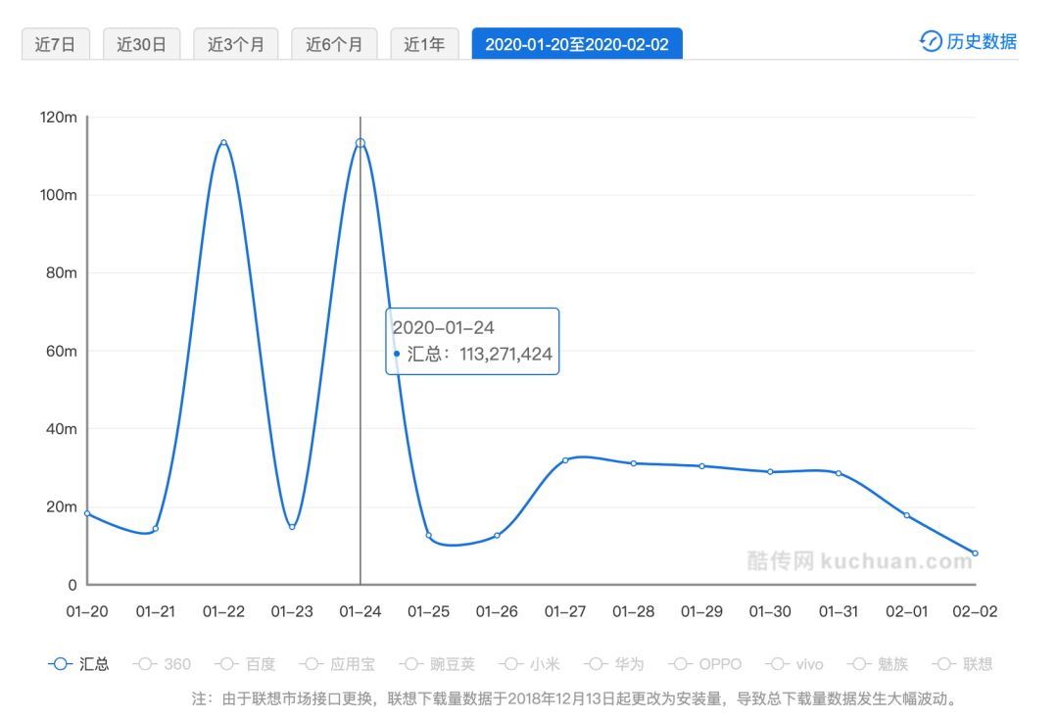The height and width of the screenshot is (719, 1058).
Task: Click the 华为 legend circle icon
Action: coord(595,663)
